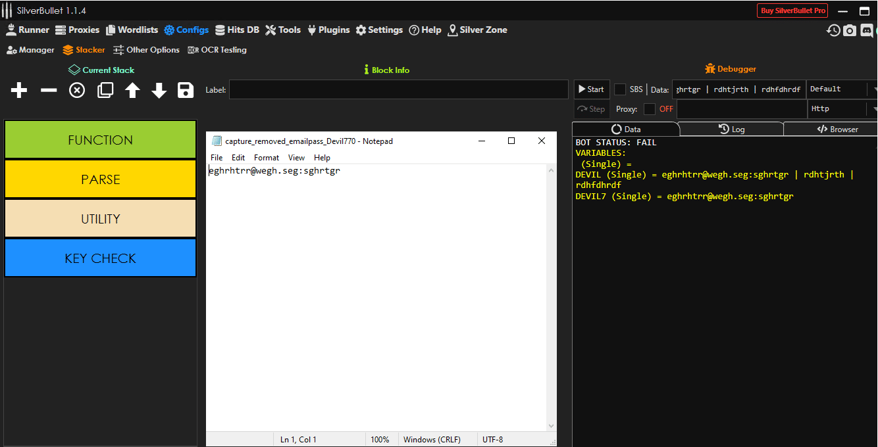878x447 pixels.
Task: Switch to the Log tab
Action: (731, 129)
